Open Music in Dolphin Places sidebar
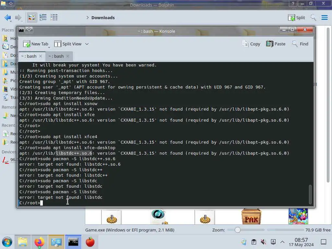 pyautogui.click(x=9, y=72)
